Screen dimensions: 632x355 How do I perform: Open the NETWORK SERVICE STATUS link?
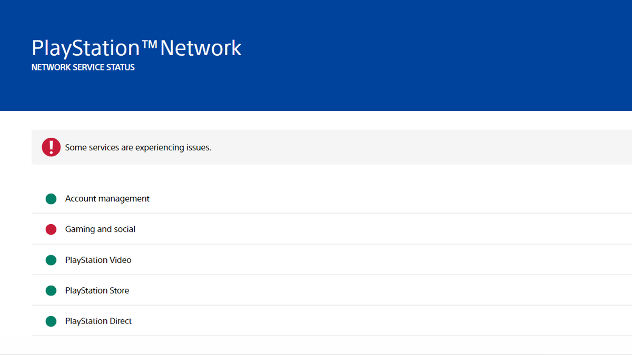coord(83,67)
